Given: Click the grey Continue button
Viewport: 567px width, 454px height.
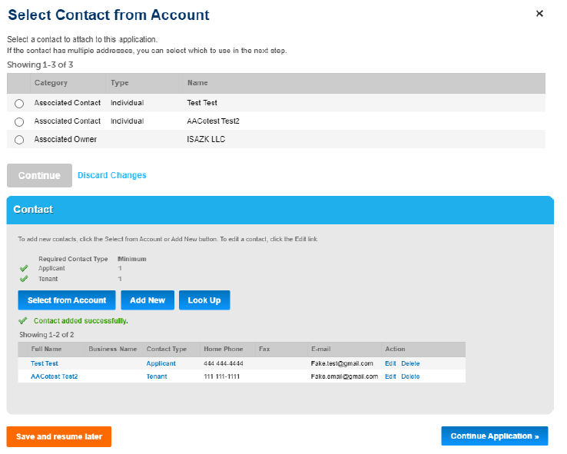Looking at the screenshot, I should click(39, 175).
